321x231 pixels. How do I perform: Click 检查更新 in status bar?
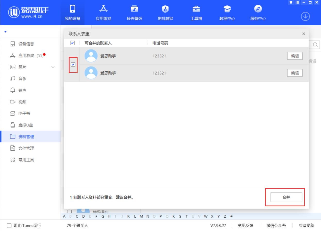(x=307, y=226)
